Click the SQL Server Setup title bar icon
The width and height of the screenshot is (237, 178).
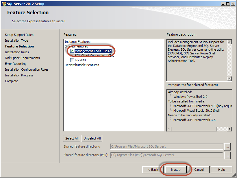click(3, 3)
